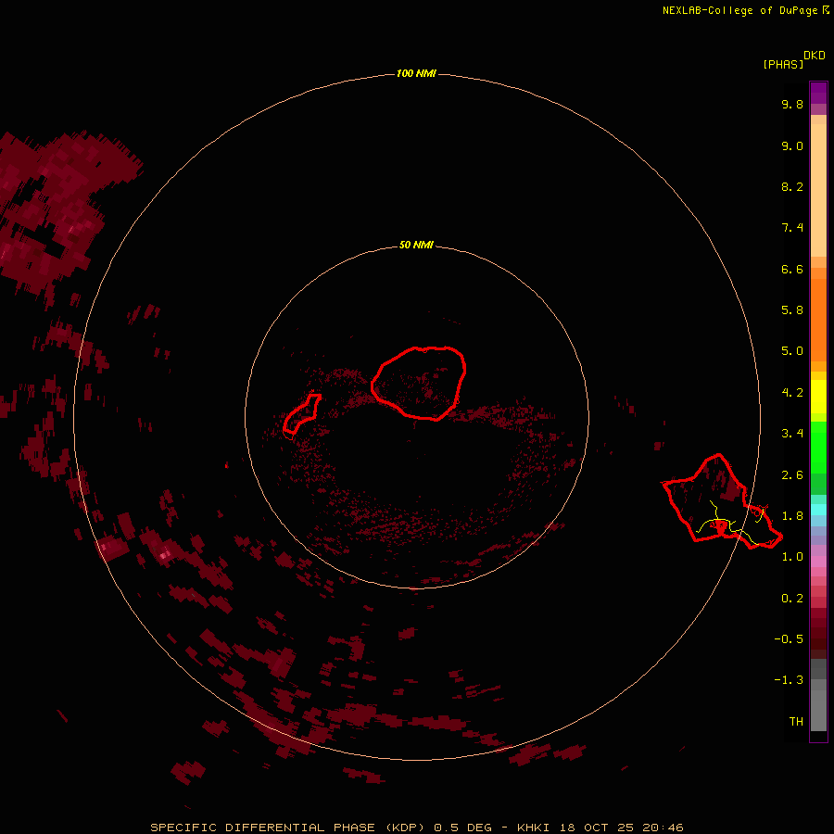834x834 pixels.
Task: Click the -0.5 scale value
Action: click(789, 639)
